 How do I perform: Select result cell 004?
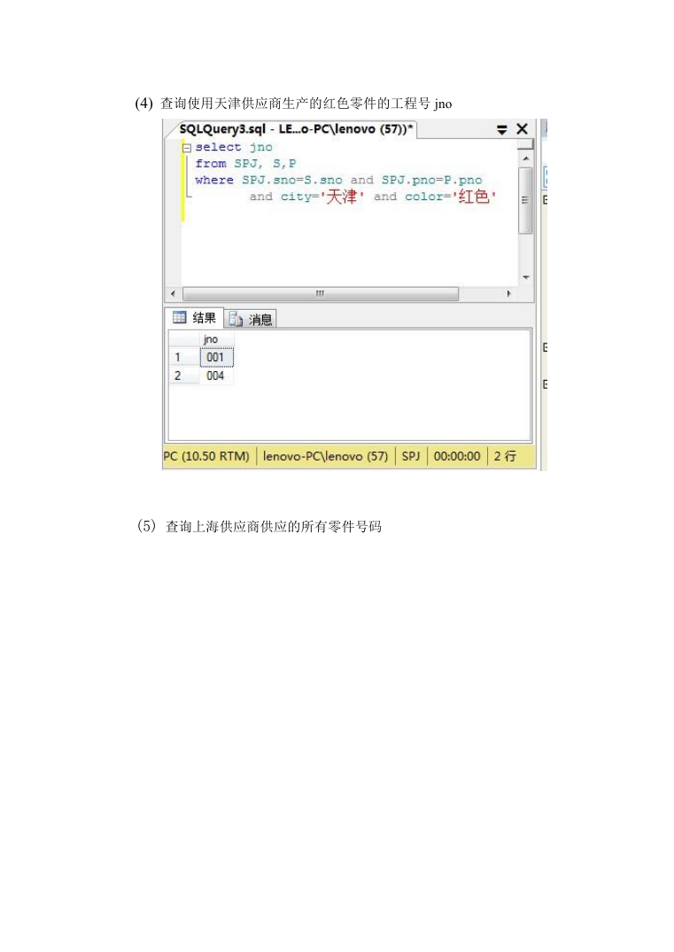pyautogui.click(x=217, y=375)
